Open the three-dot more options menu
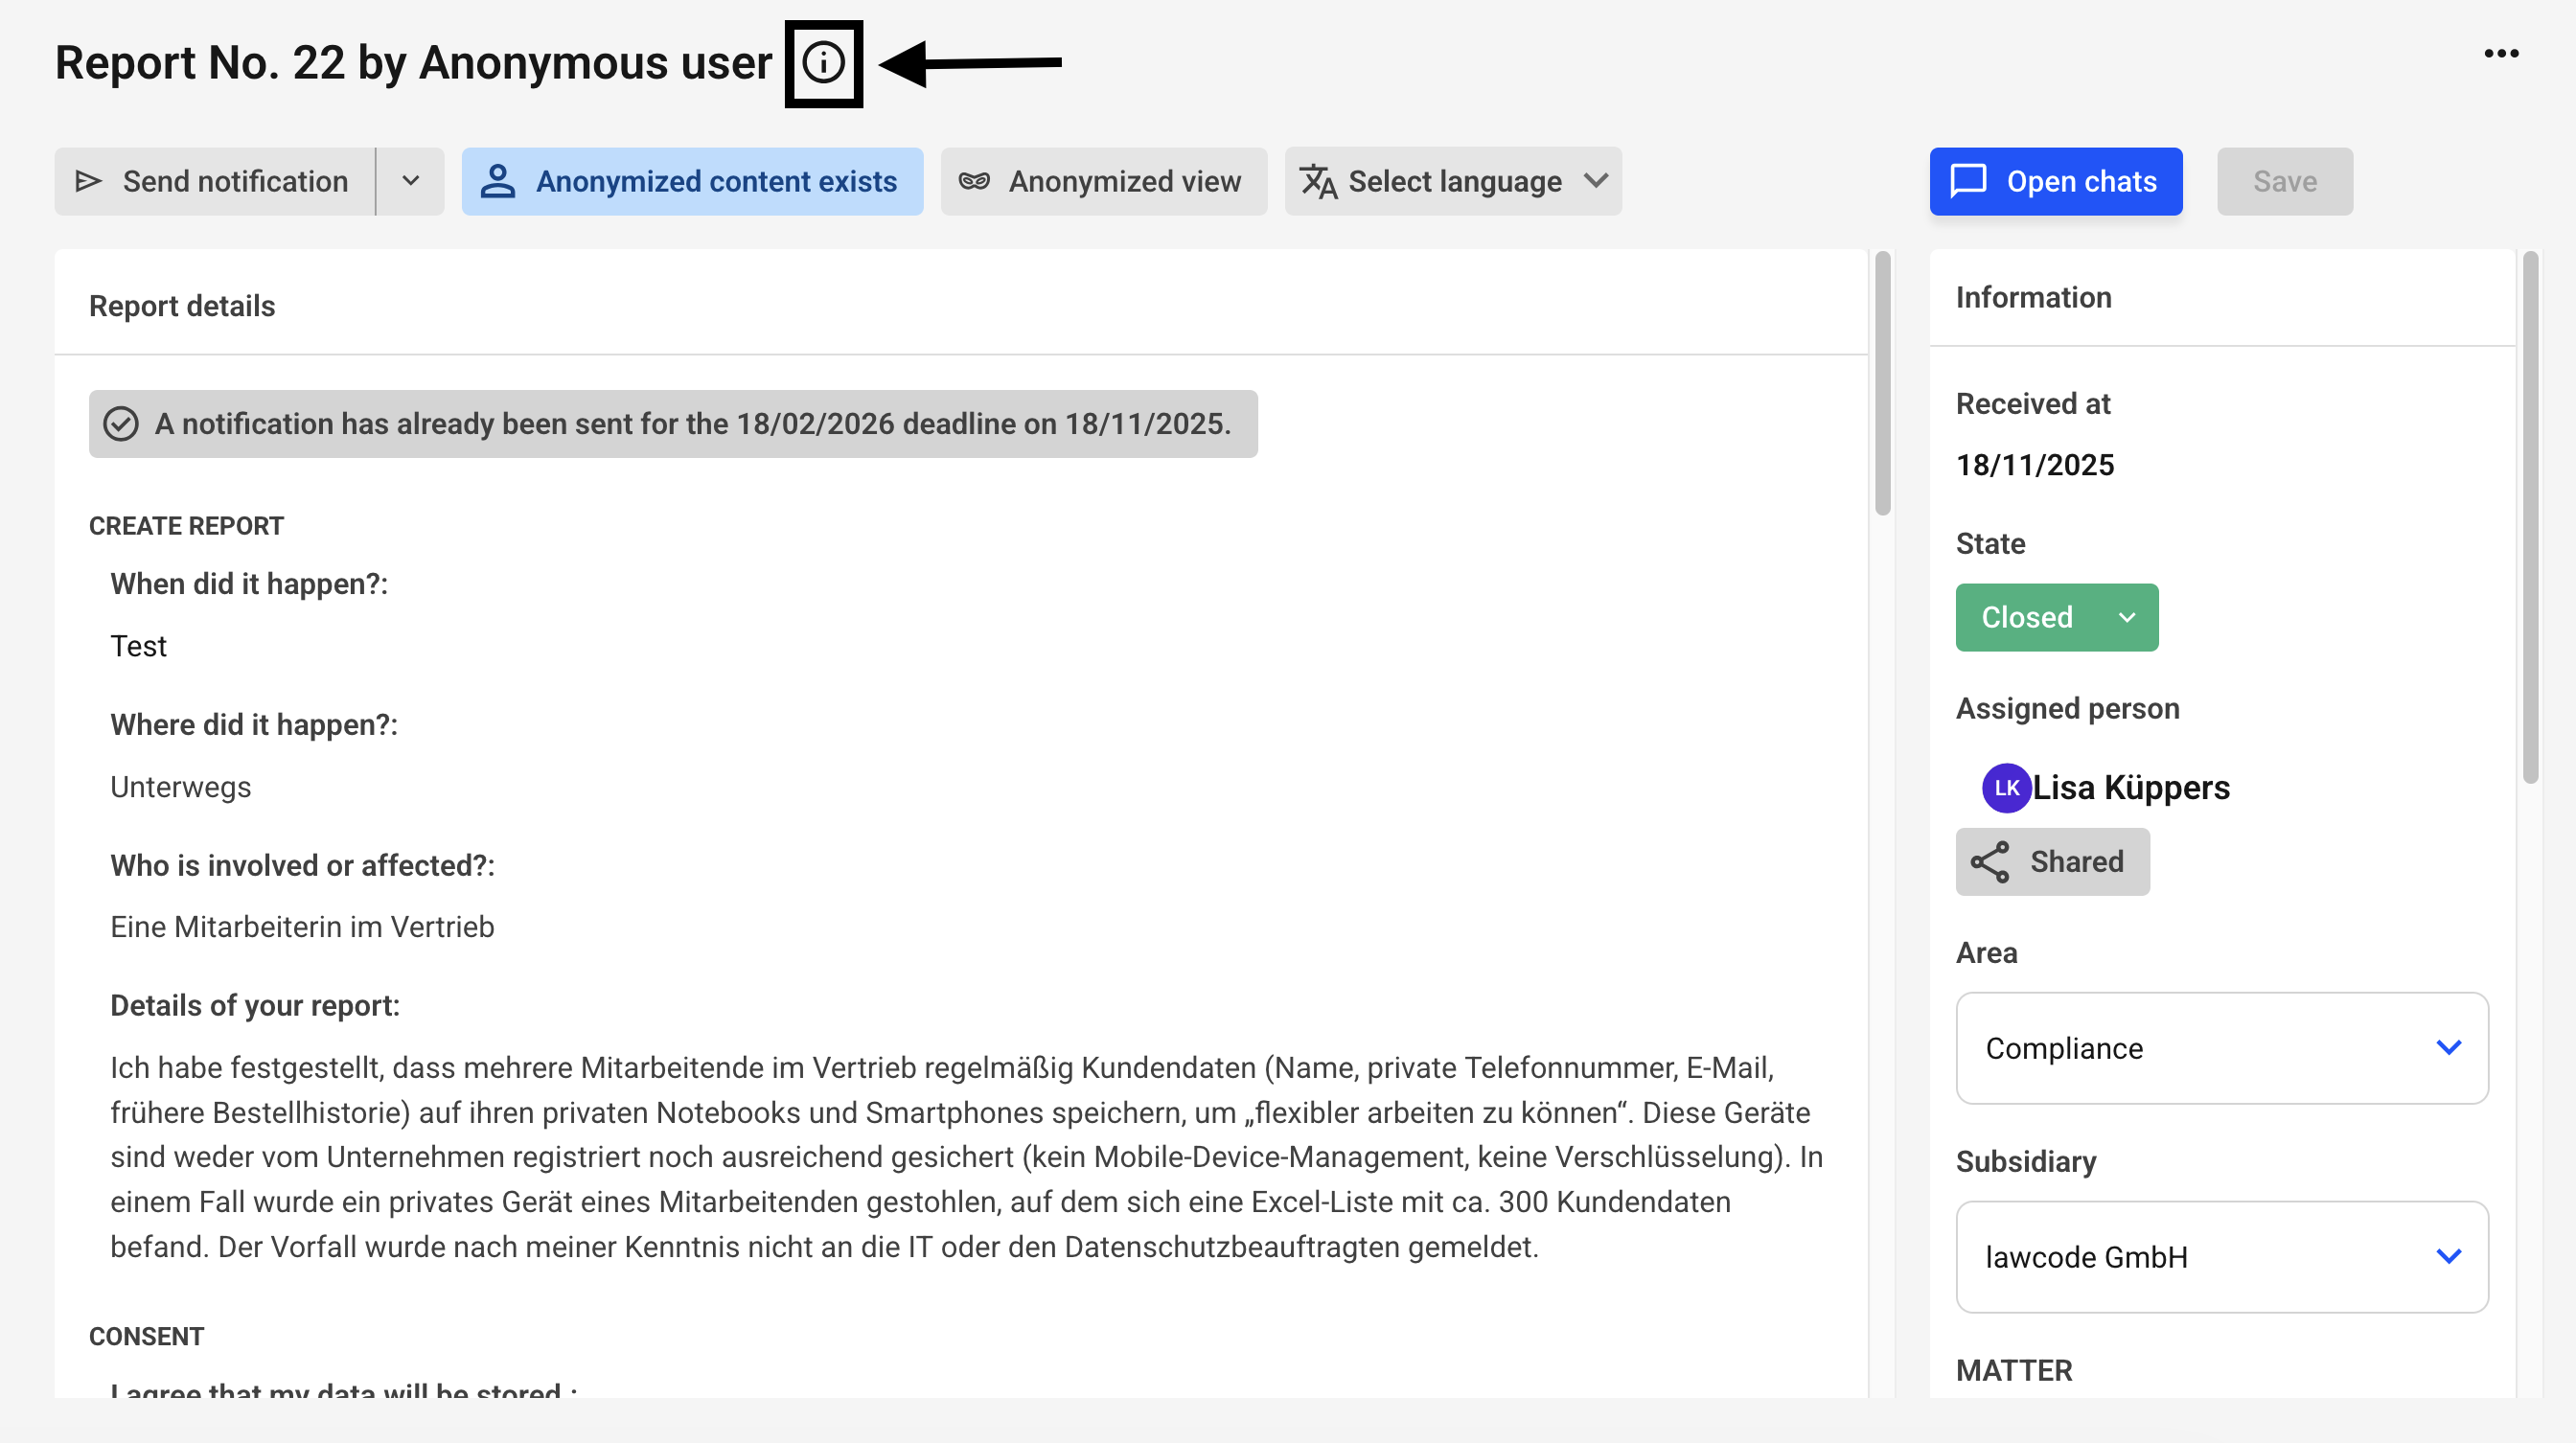This screenshot has width=2576, height=1443. [2500, 53]
